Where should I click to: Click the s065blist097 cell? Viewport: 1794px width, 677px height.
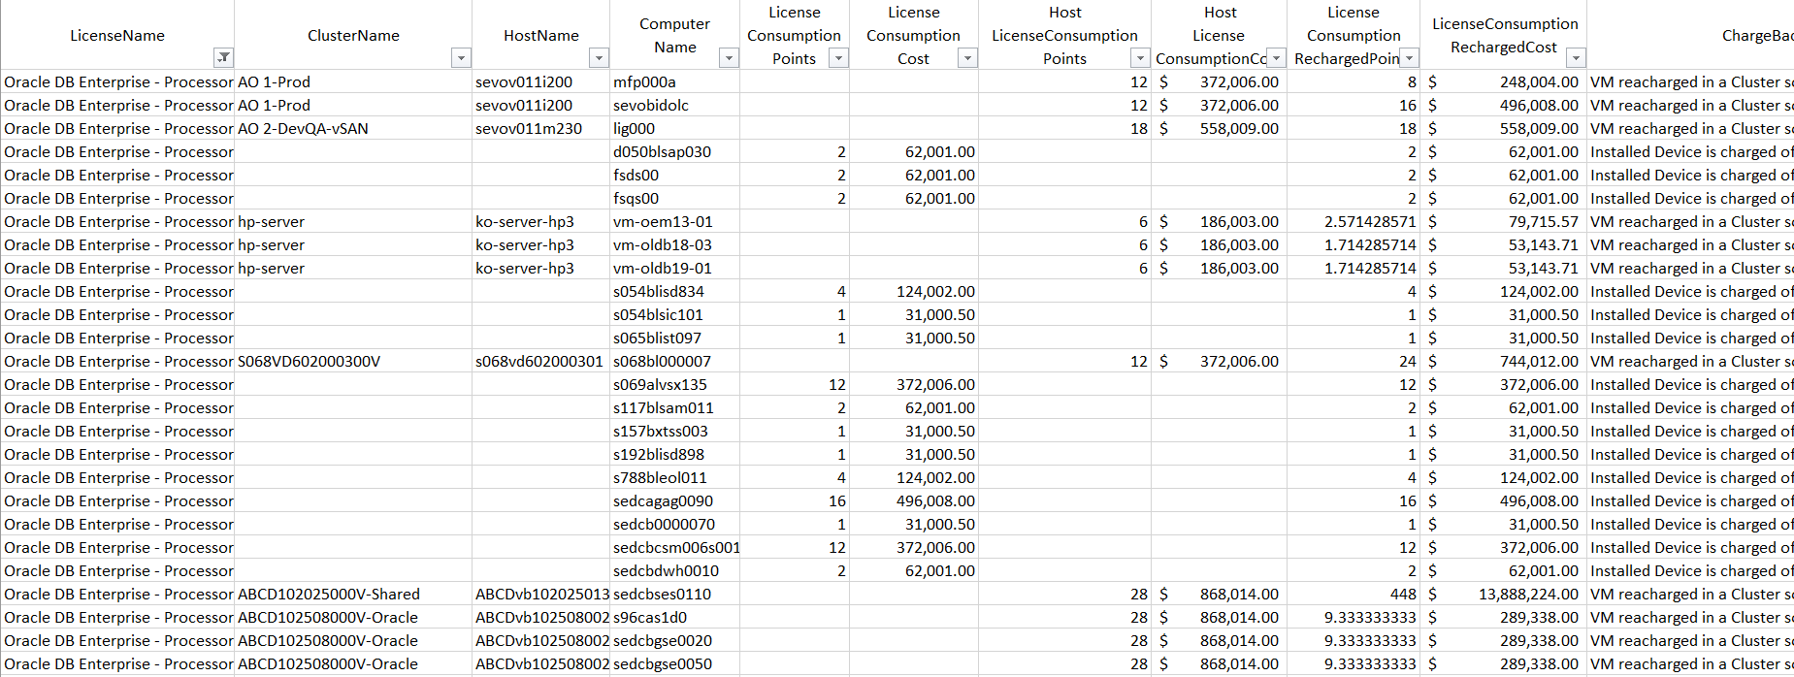(674, 338)
